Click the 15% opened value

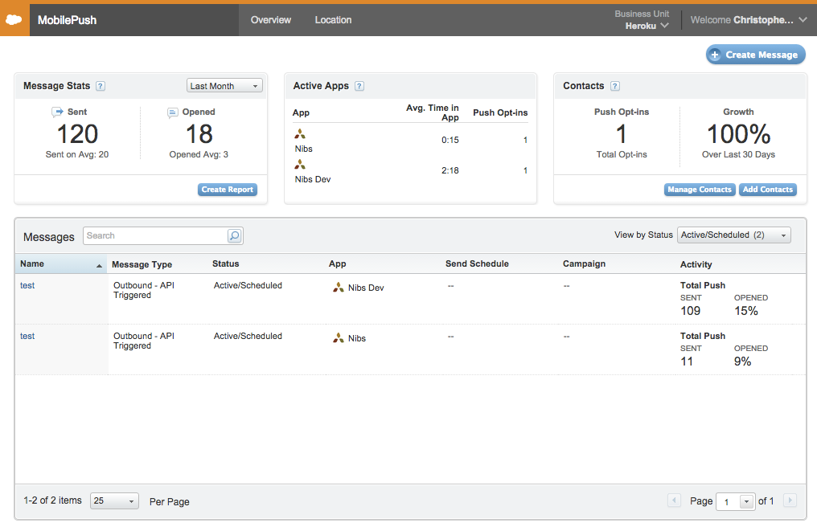(746, 311)
